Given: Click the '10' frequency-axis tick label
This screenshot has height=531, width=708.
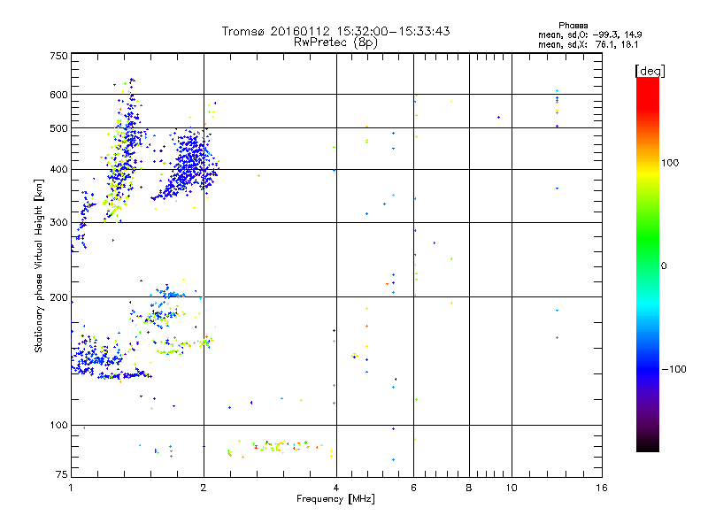Looking at the screenshot, I should click(512, 488).
